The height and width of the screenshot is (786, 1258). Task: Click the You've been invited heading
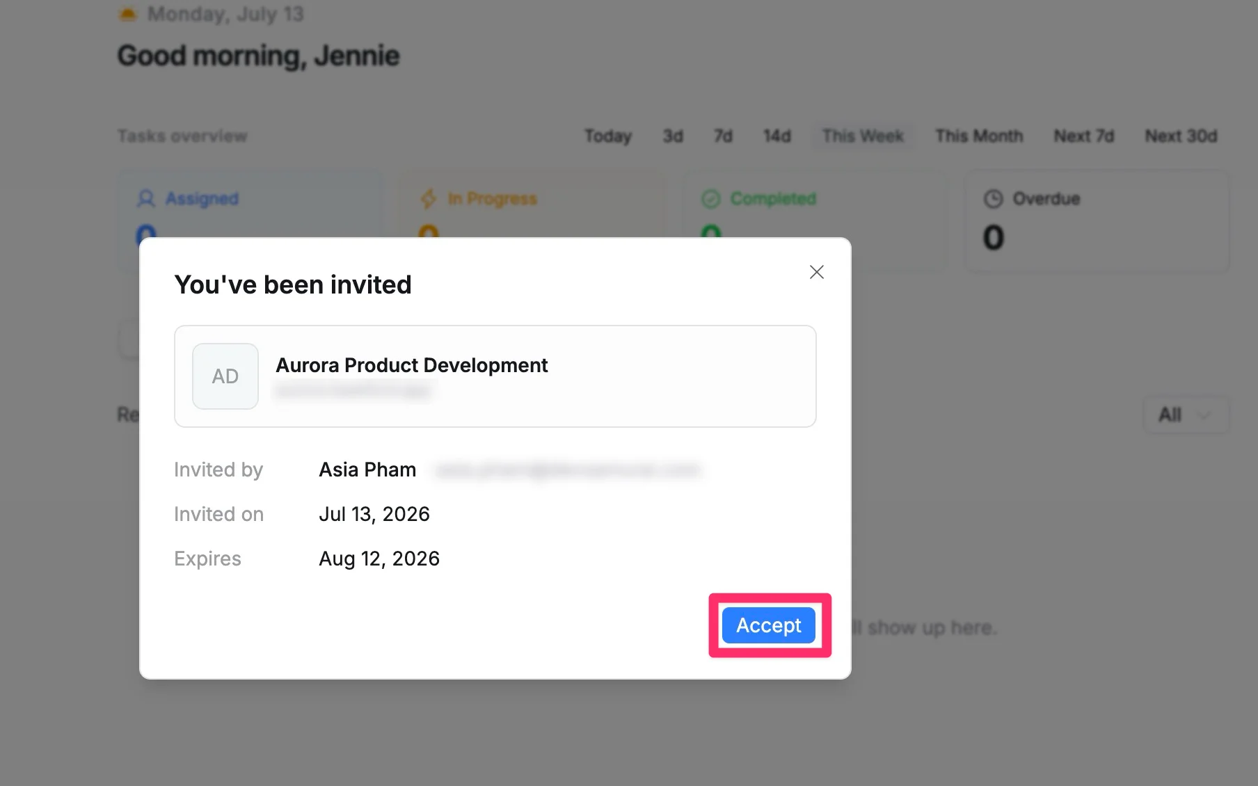tap(293, 284)
